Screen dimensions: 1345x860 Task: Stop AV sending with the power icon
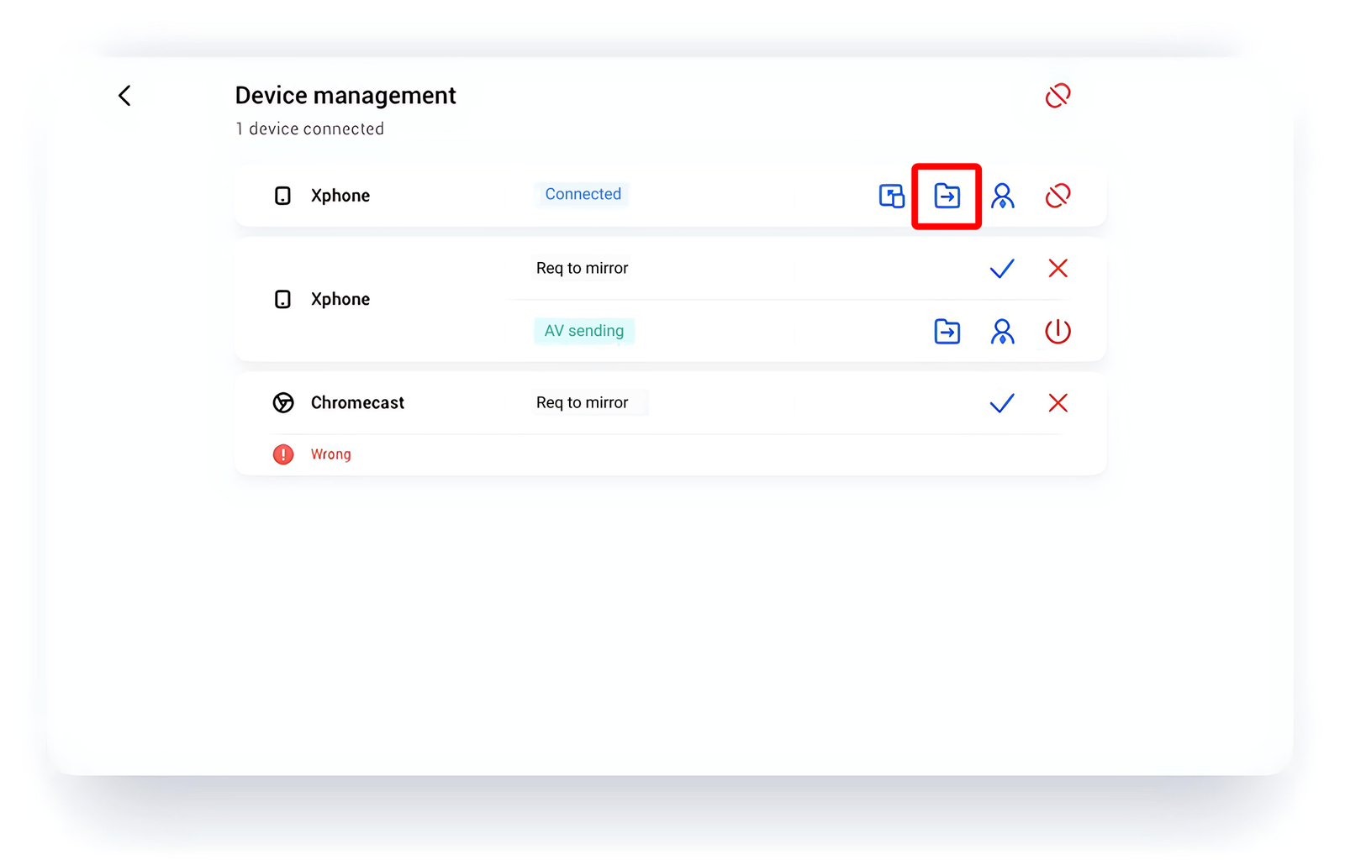(x=1058, y=332)
